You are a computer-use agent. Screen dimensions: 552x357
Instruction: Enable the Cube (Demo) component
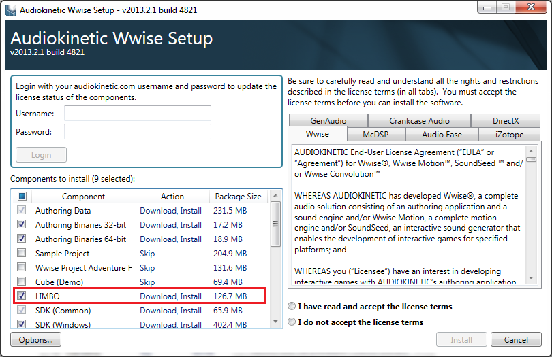(x=22, y=282)
